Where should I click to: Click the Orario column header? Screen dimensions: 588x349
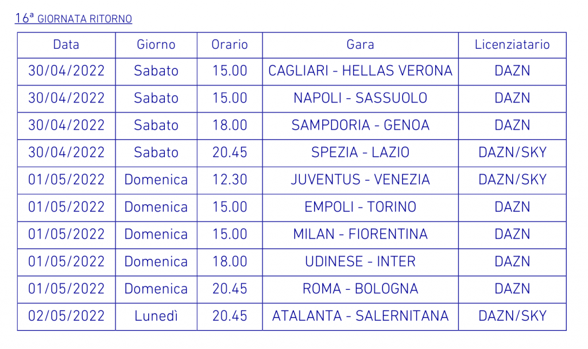click(230, 45)
